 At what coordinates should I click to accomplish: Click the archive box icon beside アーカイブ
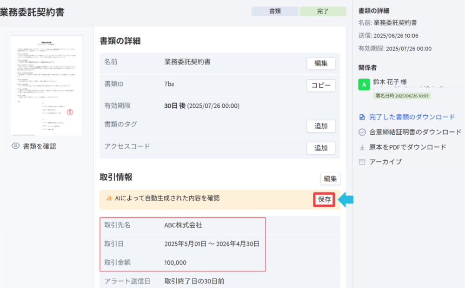tap(362, 162)
